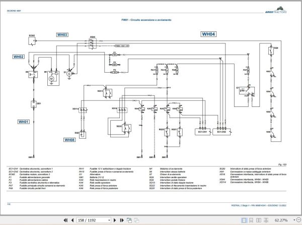The height and width of the screenshot is (225, 302).
Task: Click the G1 alternator symbol
Action: [69, 74]
